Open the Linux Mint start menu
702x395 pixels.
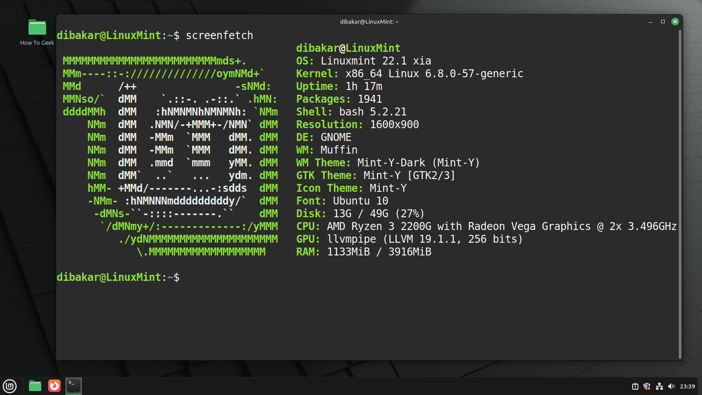[10, 386]
